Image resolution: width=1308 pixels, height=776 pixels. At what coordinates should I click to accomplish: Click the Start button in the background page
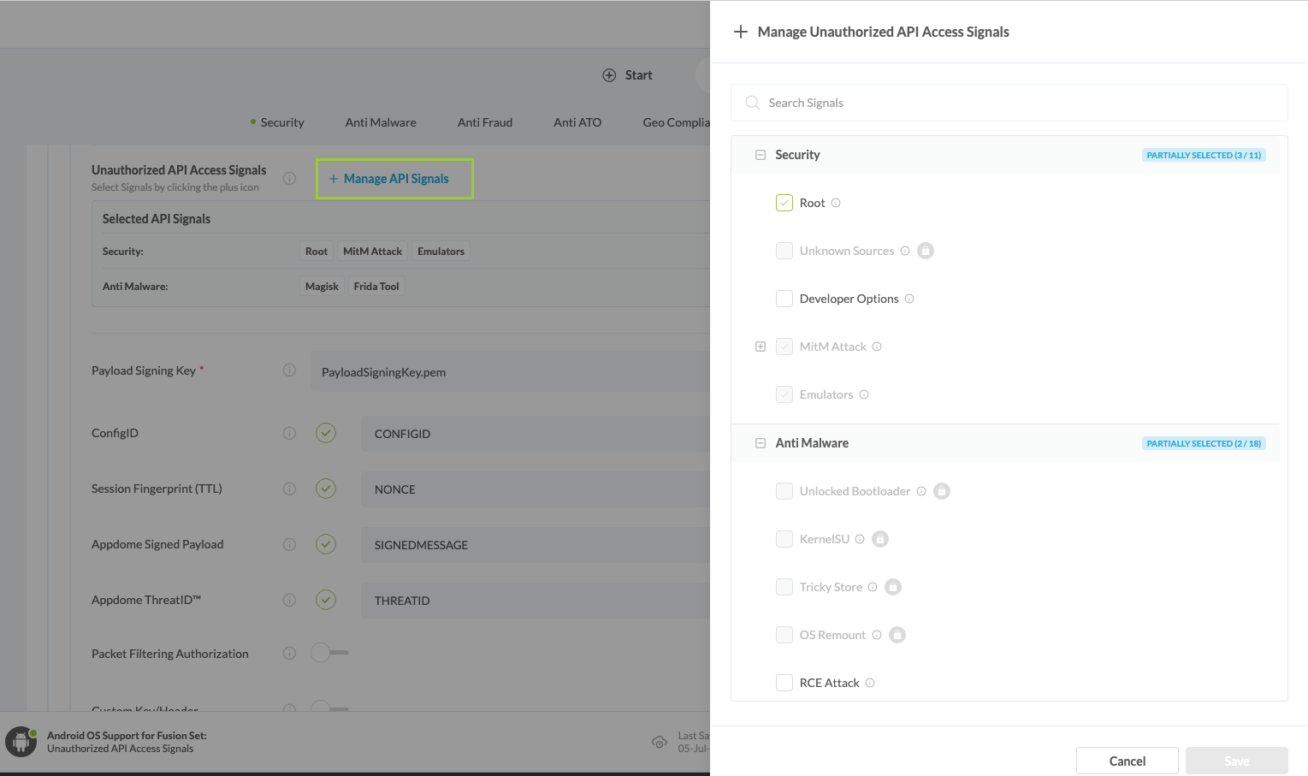[x=628, y=75]
